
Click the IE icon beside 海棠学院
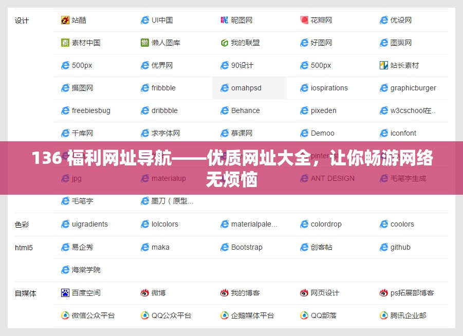[x=65, y=270]
